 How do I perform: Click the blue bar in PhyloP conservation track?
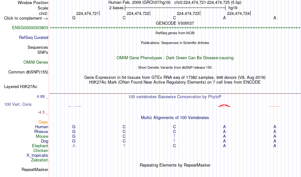tap(74, 106)
